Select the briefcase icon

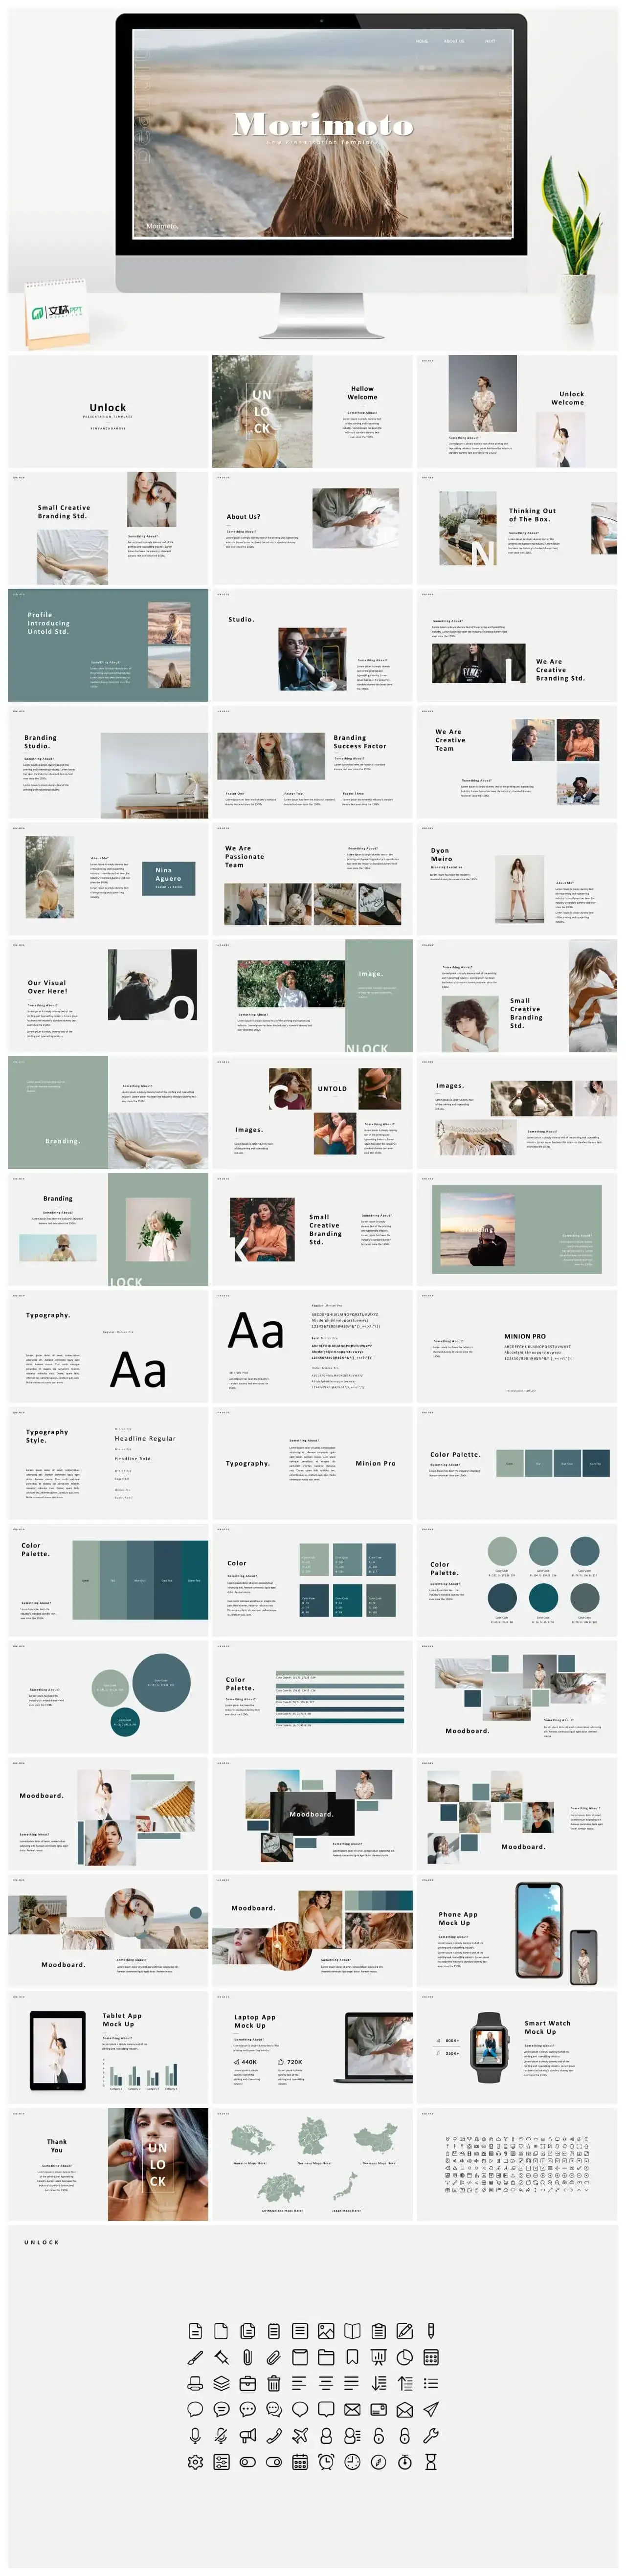click(247, 2383)
